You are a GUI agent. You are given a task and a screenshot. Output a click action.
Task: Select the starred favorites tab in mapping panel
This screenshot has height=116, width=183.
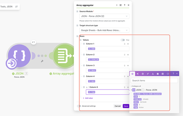(x=132, y=74)
